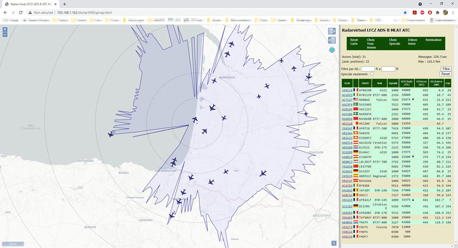458x248 pixels.
Task: Click Reset Carte in the green menu
Action: pyautogui.click(x=354, y=42)
